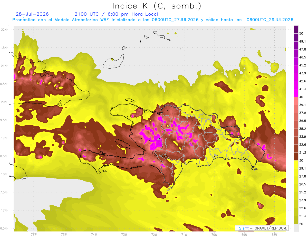
Task: Click the '20N' latitude axis label
Action: 4,102
